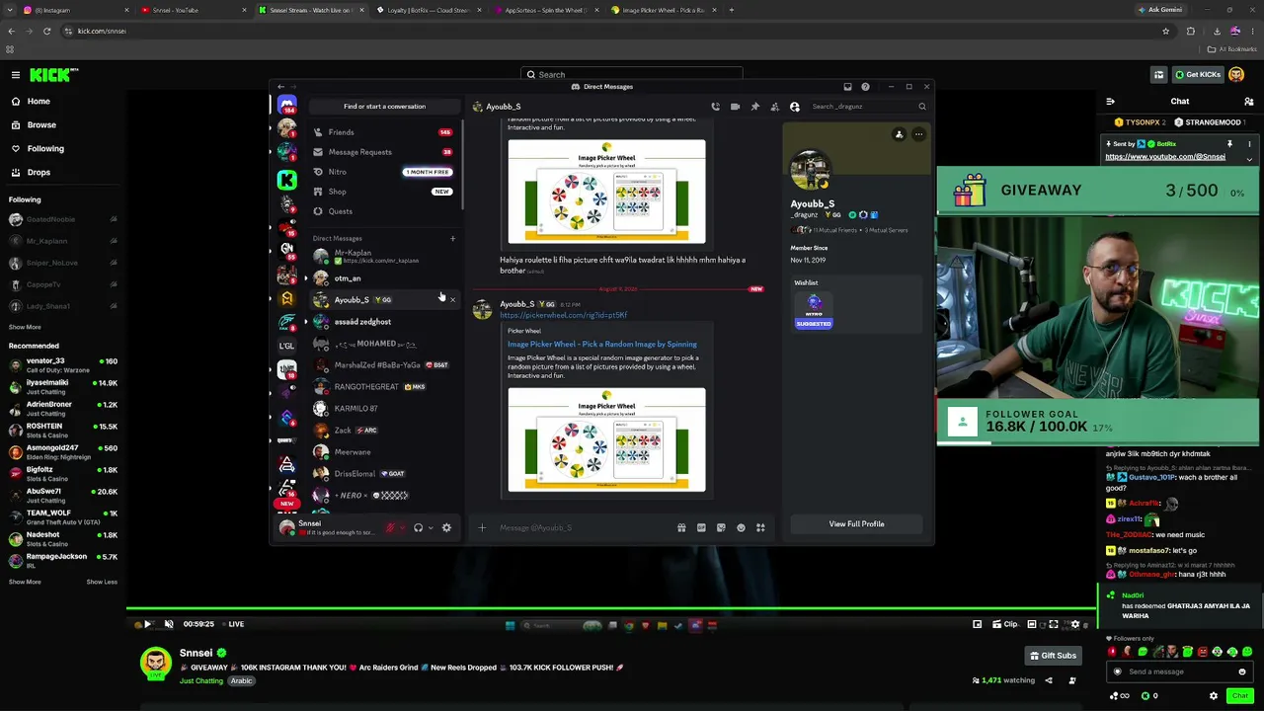Open the attachment plus button in message bar

pyautogui.click(x=482, y=527)
